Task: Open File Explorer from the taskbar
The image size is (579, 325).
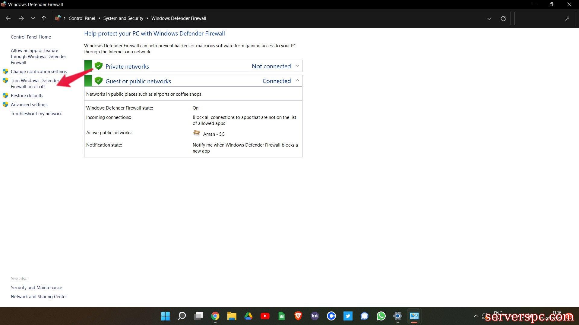Action: 232,316
